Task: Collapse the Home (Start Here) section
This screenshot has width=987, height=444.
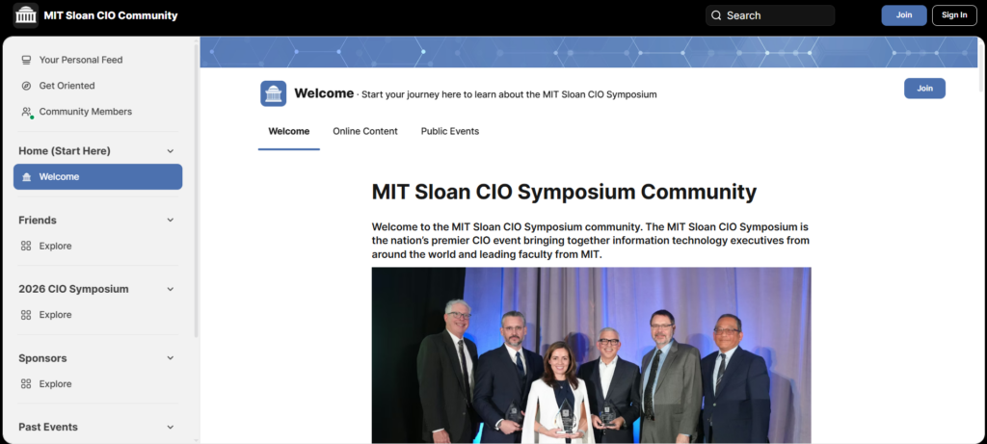Action: tap(170, 151)
